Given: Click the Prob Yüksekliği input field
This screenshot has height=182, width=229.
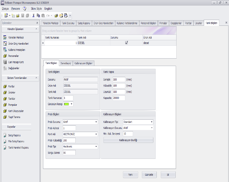Looking at the screenshot, I should 69,140.
